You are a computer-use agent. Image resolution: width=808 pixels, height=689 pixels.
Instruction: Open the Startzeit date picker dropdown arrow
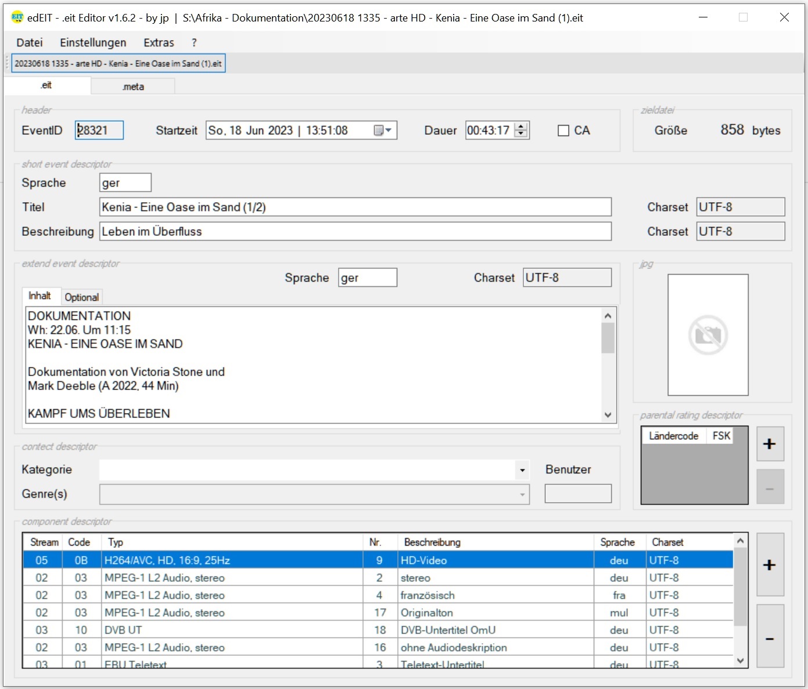[389, 131]
